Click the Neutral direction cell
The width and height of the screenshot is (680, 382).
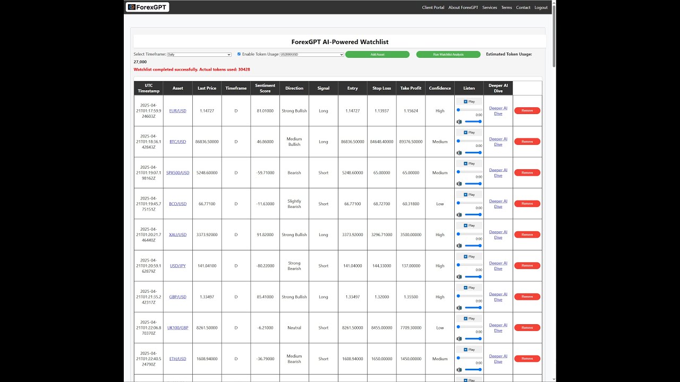[294, 328]
